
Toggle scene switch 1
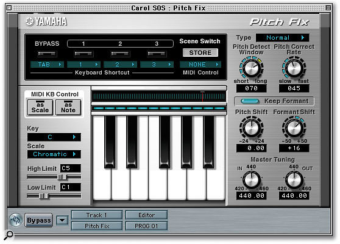pyautogui.click(x=83, y=54)
